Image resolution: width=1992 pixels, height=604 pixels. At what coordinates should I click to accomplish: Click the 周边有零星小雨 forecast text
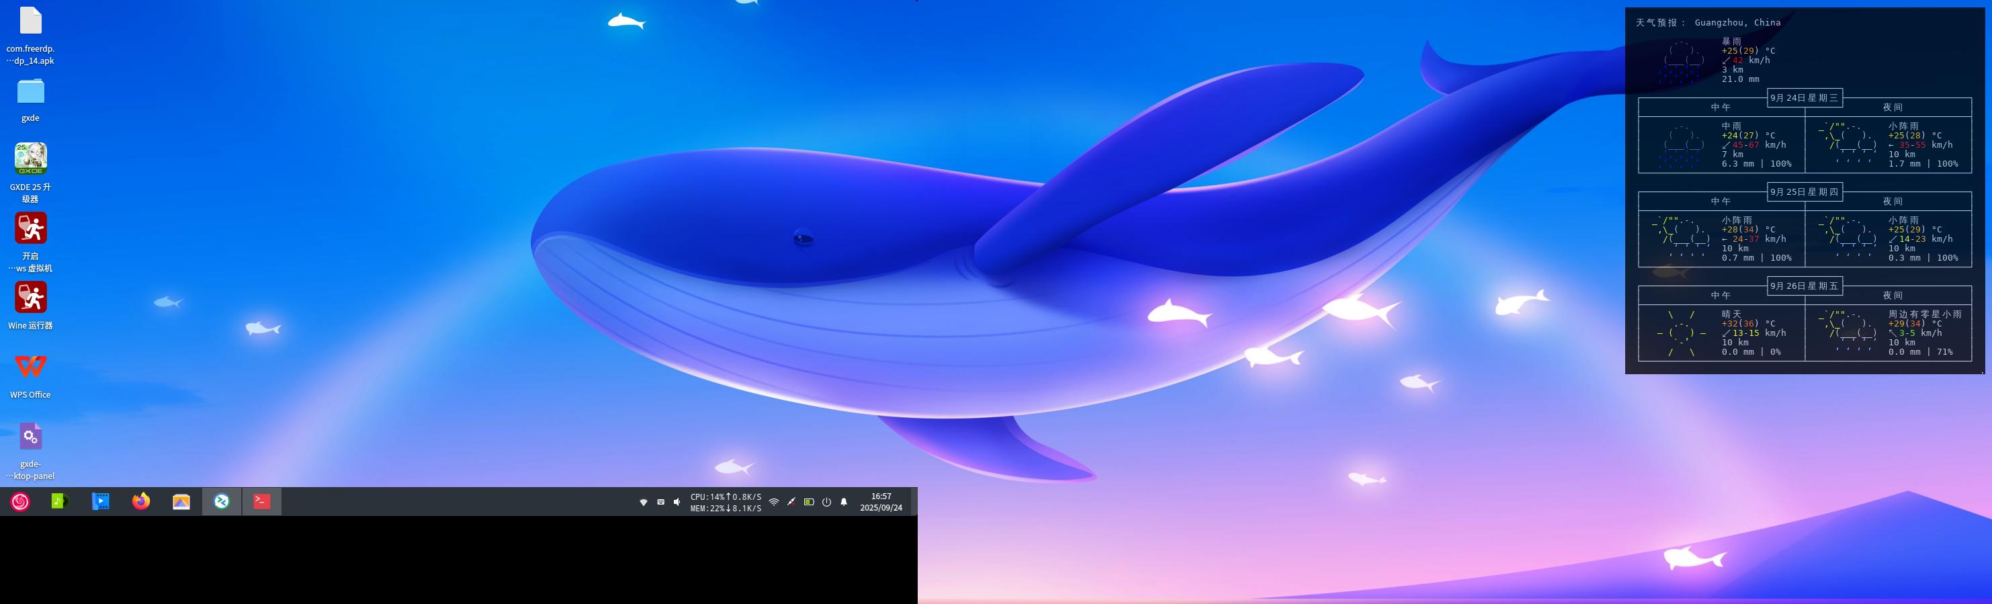tap(1925, 314)
